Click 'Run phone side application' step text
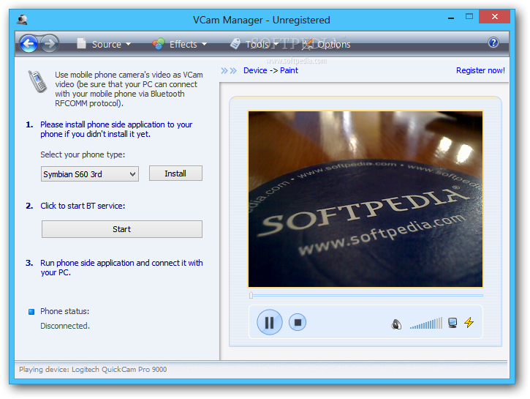Screen dimensions: 530x399 [x=121, y=268]
